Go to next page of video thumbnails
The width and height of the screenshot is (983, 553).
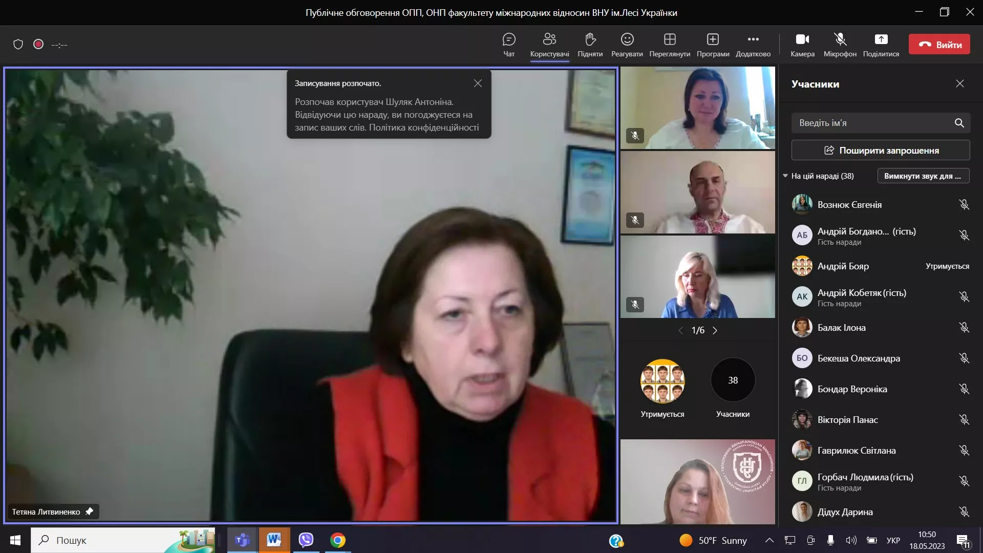pyautogui.click(x=715, y=330)
